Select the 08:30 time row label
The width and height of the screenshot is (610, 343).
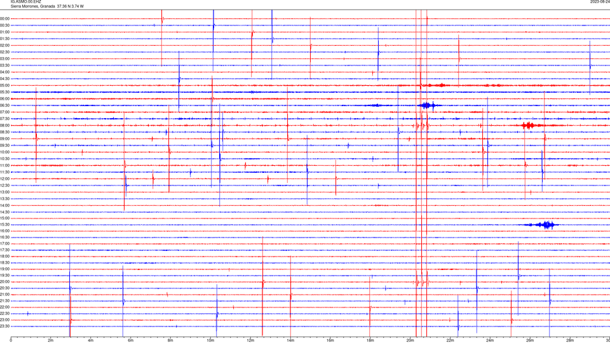pyautogui.click(x=5, y=132)
